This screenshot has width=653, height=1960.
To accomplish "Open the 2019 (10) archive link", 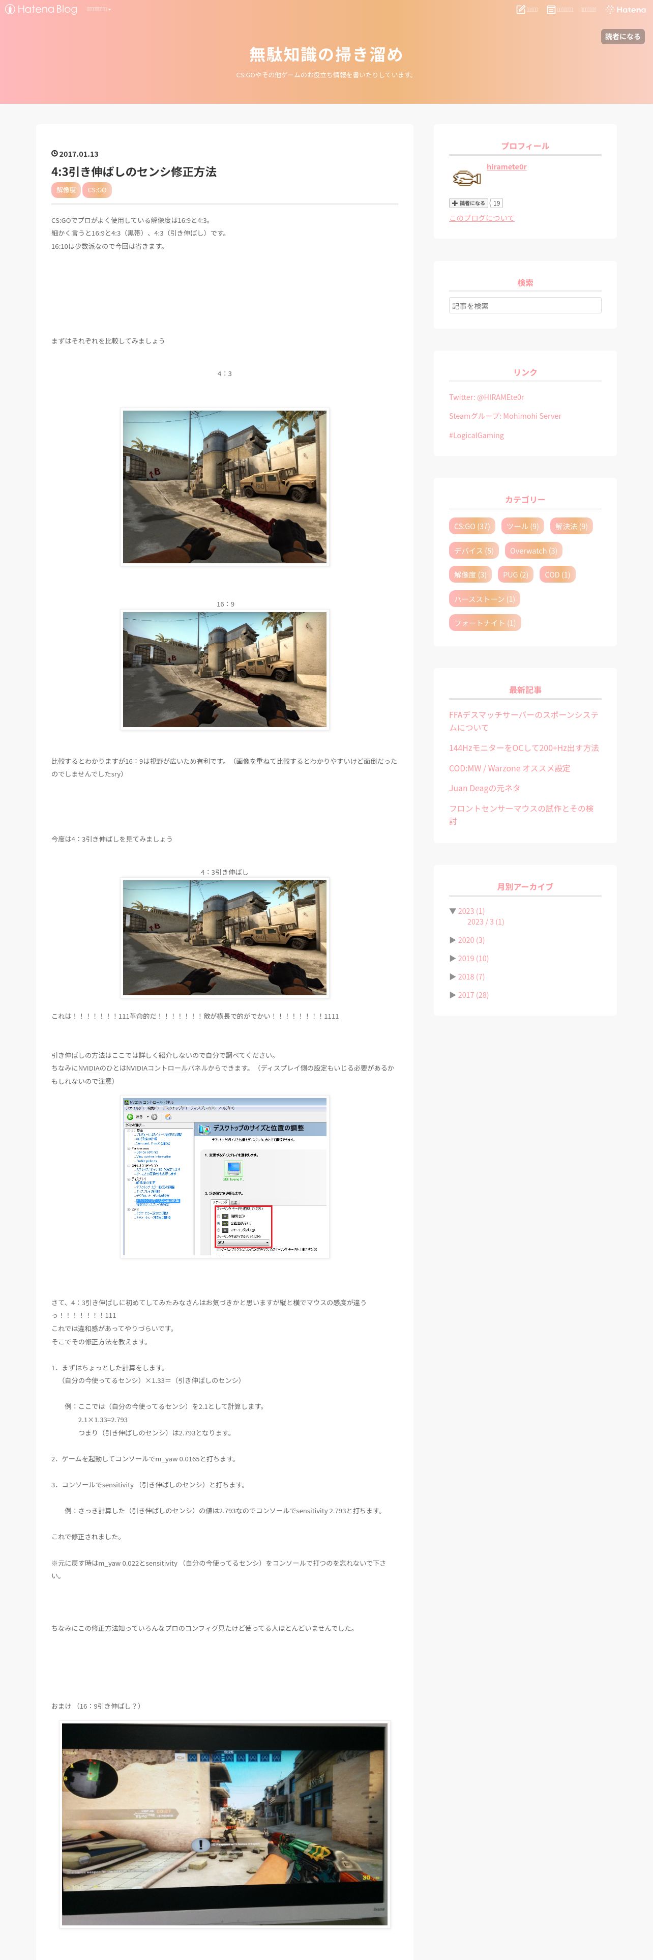I will pyautogui.click(x=473, y=958).
